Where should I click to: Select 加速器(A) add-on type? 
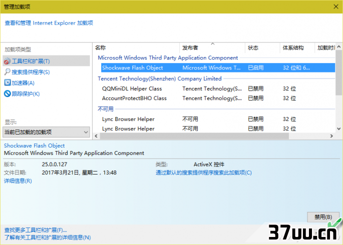tap(23, 83)
